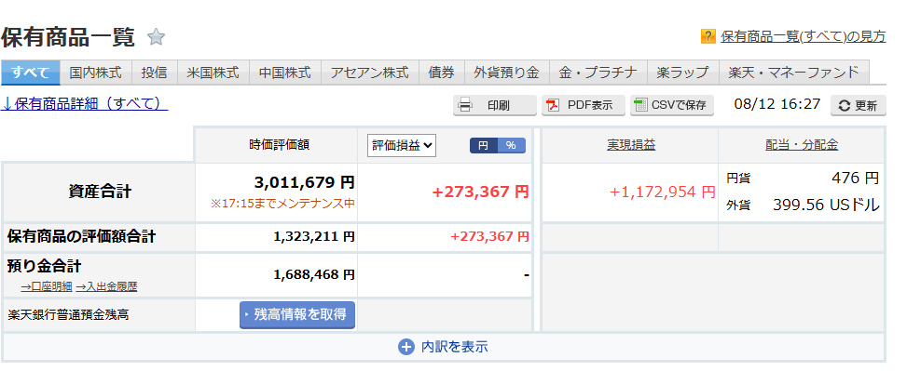Viewport: 907px width, 371px height.
Task: Click holdings valuation 1,323,211 円
Action: point(314,236)
